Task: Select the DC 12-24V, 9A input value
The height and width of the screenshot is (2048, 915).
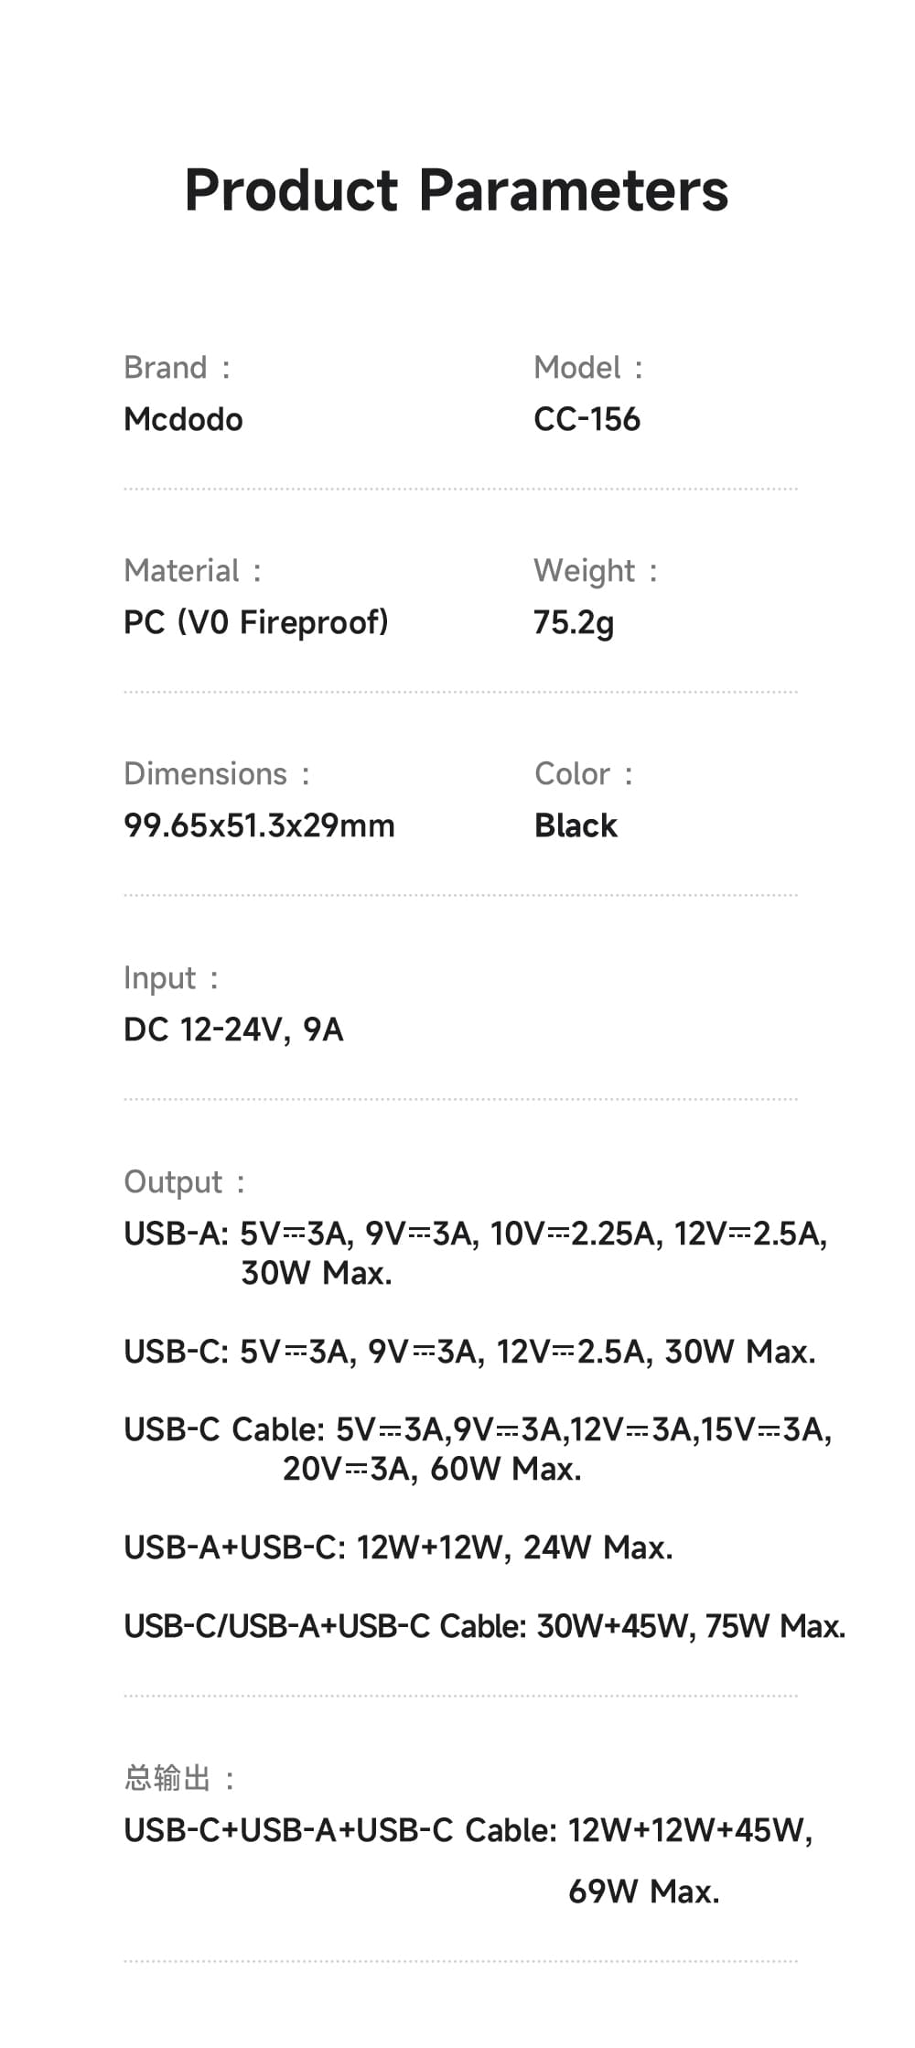Action: [233, 1029]
